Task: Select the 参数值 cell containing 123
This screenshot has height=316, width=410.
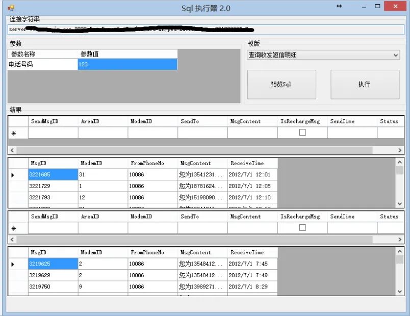Action: [x=127, y=64]
